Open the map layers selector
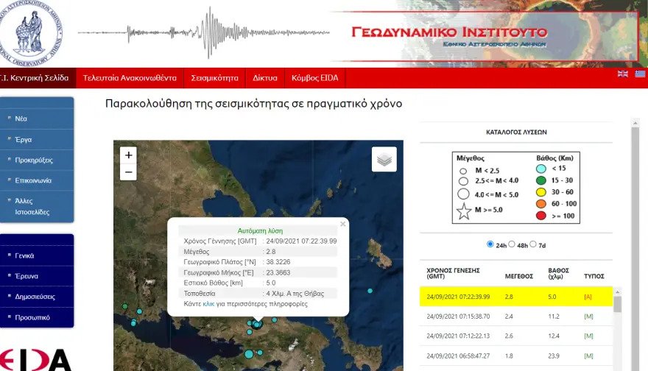648x371 pixels. pyautogui.click(x=384, y=159)
